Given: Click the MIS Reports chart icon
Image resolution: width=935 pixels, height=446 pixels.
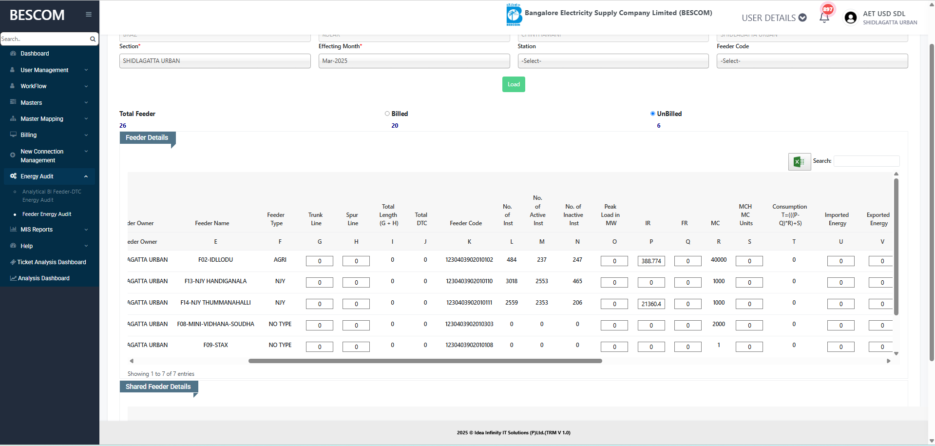Looking at the screenshot, I should point(13,229).
